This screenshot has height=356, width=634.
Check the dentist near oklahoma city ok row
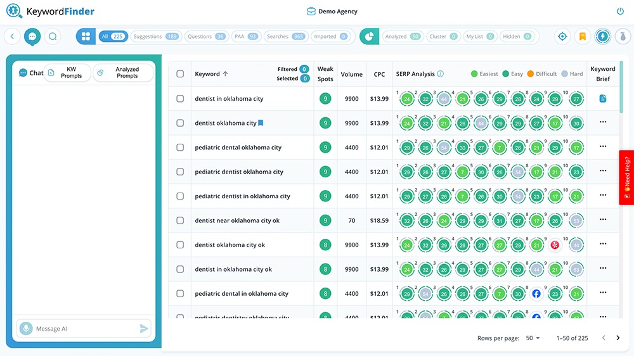[x=180, y=220]
